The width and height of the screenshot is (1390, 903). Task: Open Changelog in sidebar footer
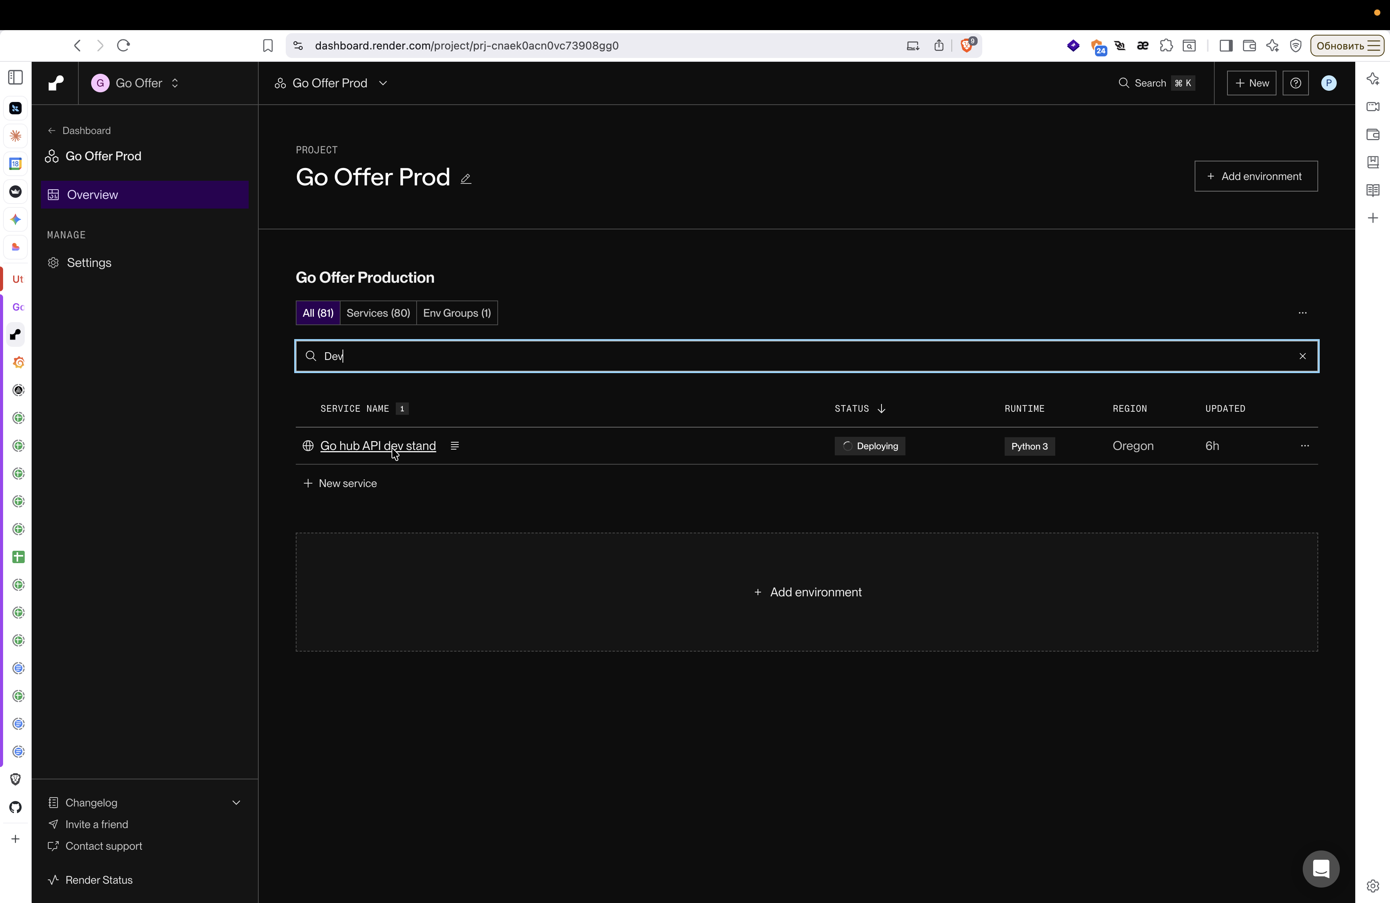point(91,803)
